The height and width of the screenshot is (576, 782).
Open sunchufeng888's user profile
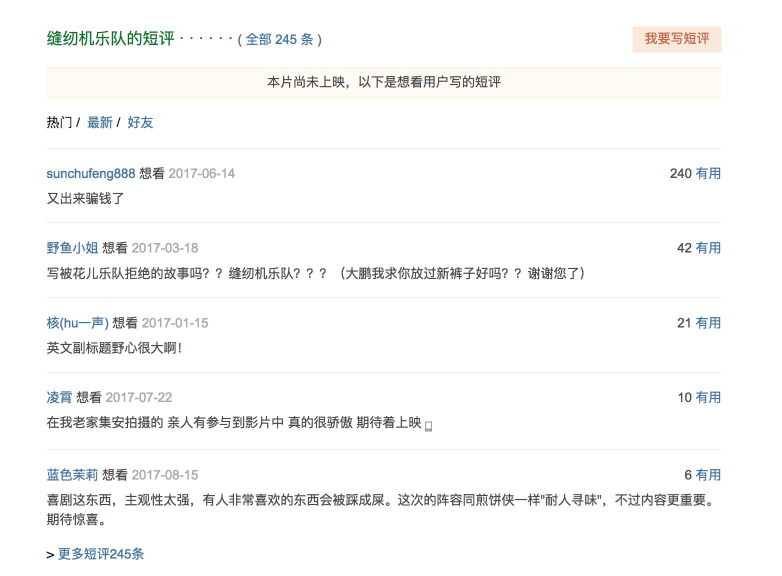90,173
